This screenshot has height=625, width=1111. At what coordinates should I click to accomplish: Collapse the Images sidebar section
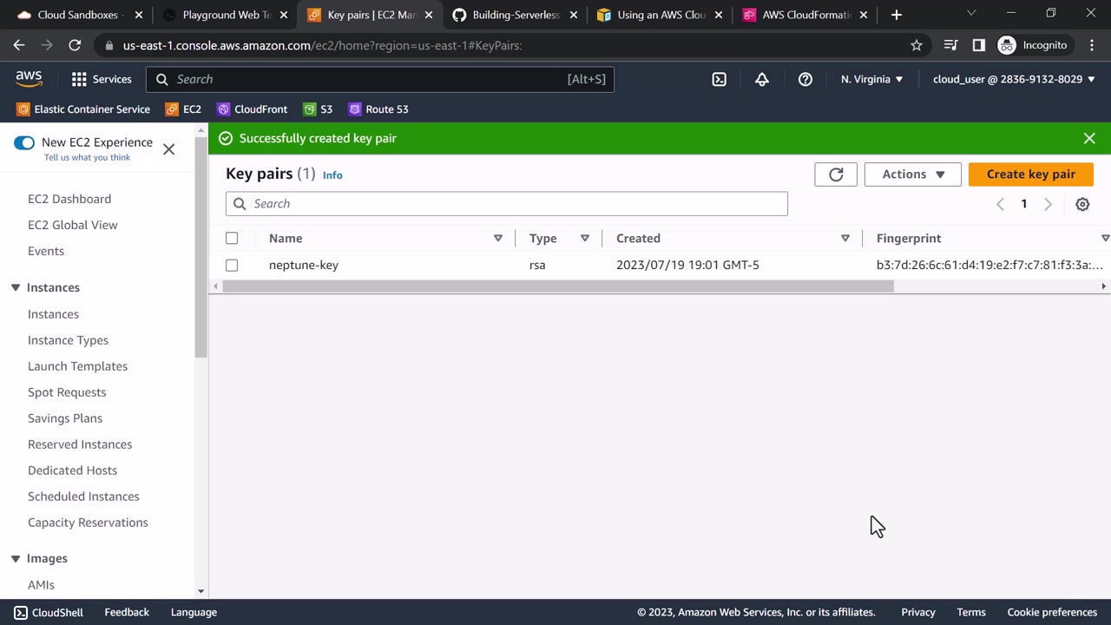16,558
